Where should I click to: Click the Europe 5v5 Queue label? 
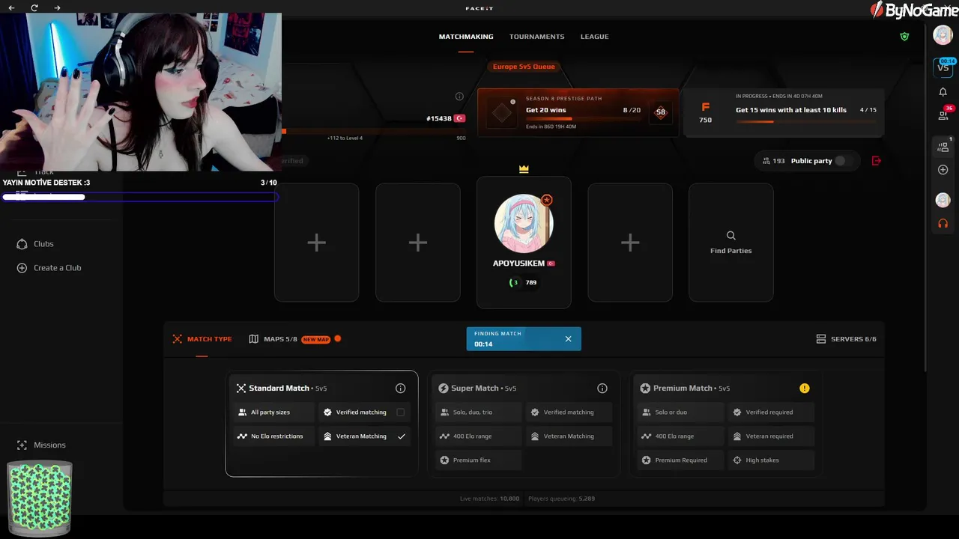point(524,67)
